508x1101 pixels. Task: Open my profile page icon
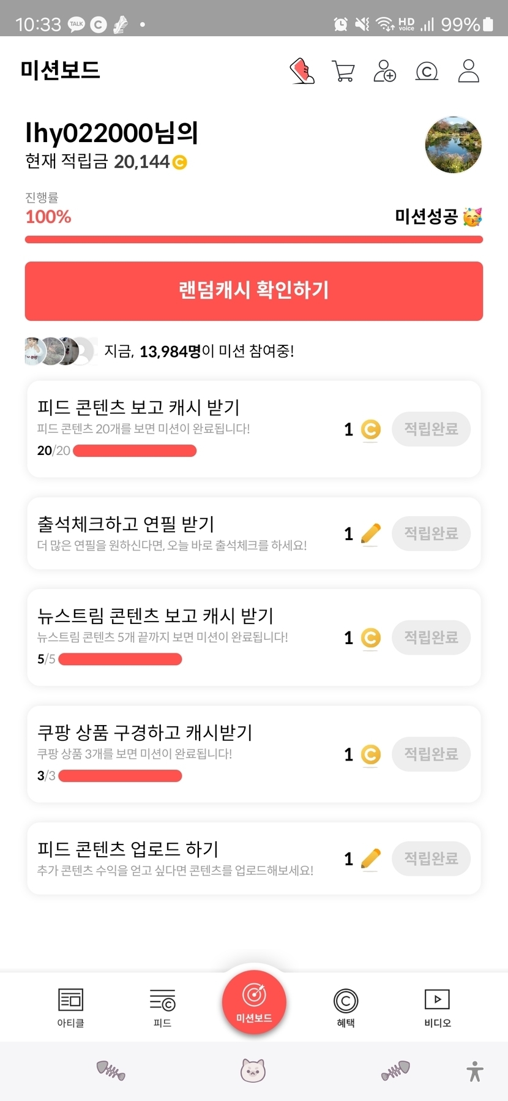[468, 71]
